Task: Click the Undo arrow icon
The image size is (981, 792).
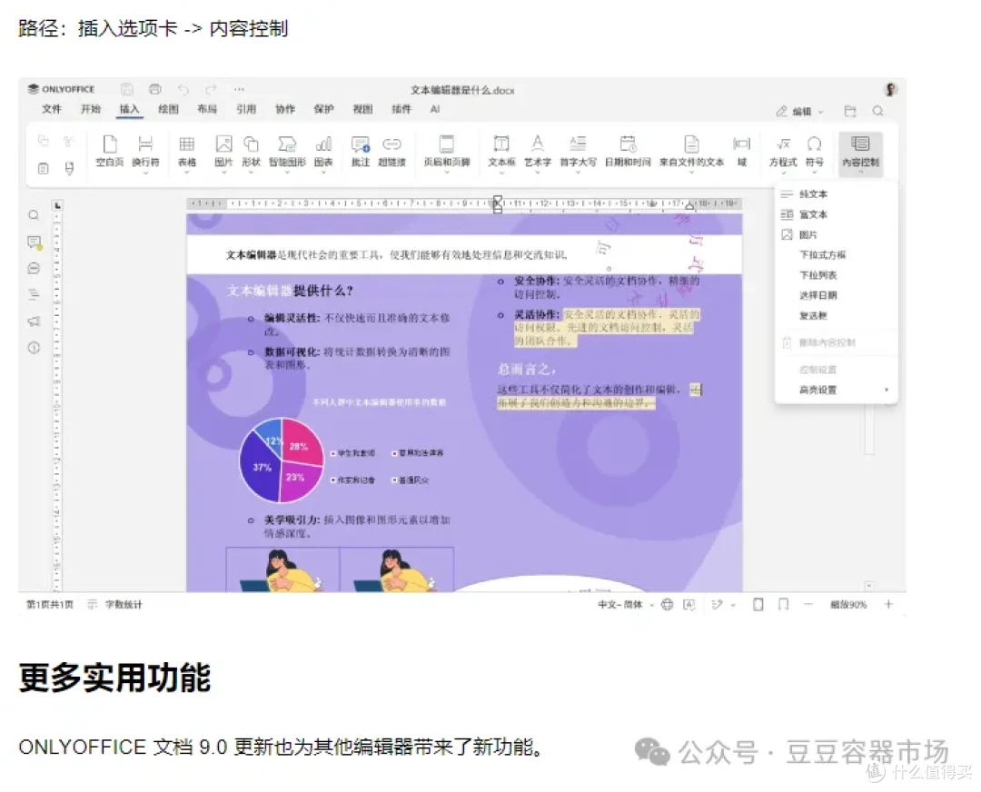Action: (x=183, y=89)
